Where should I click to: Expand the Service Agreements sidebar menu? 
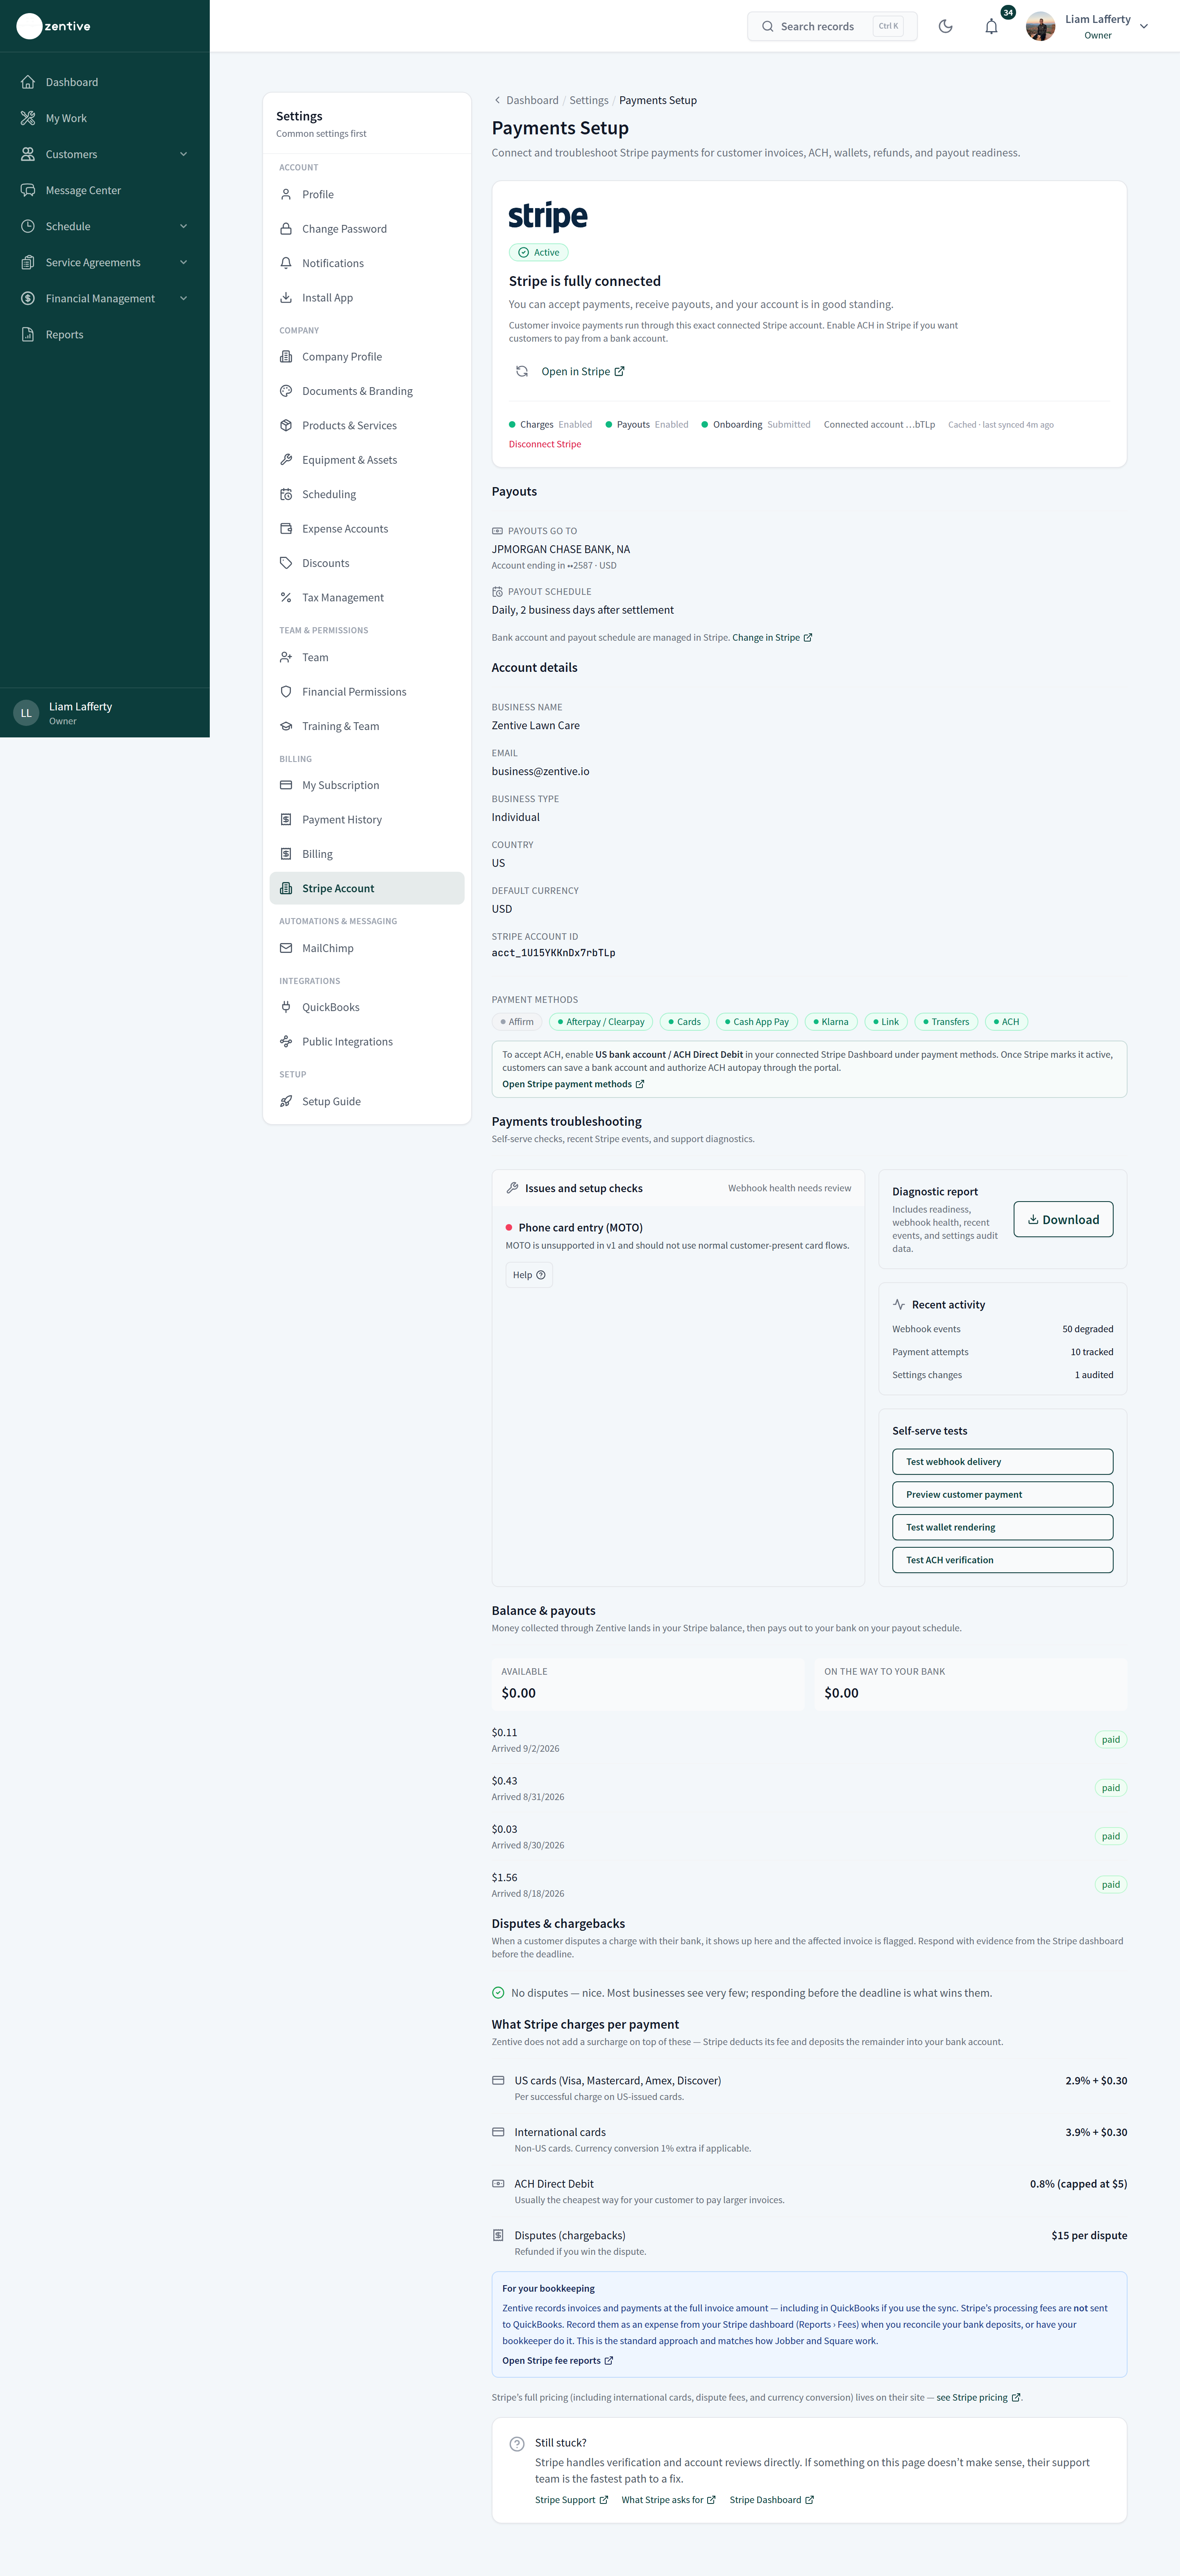[104, 262]
